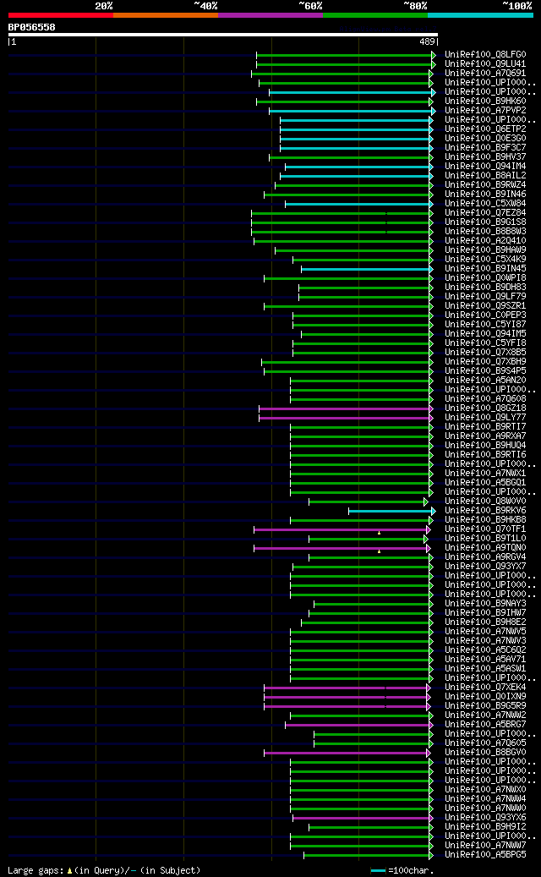Screen dimensions: 541x877
Task: Select the UniRef100_B8BGV0 label
Action: pyautogui.click(x=485, y=752)
